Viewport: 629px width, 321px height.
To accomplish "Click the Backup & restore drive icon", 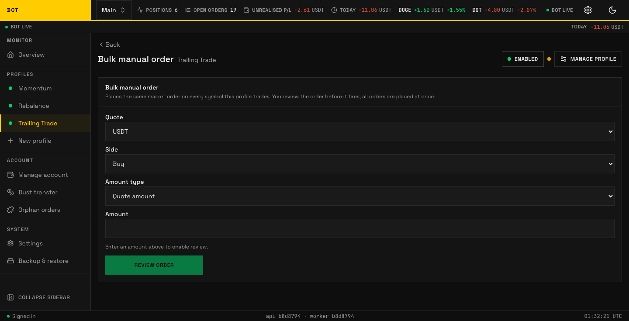I will coord(10,261).
